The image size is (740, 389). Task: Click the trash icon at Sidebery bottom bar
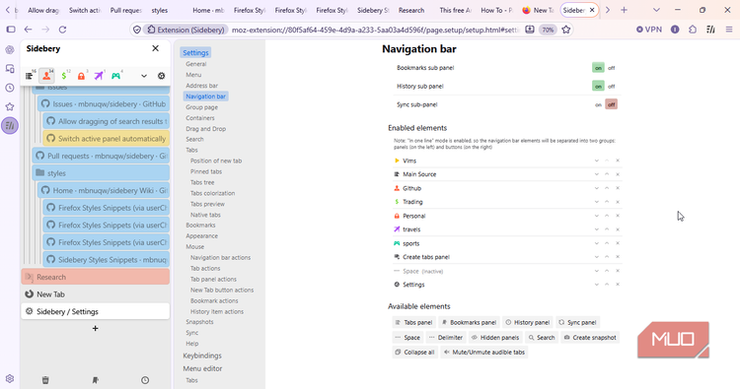[x=45, y=379]
